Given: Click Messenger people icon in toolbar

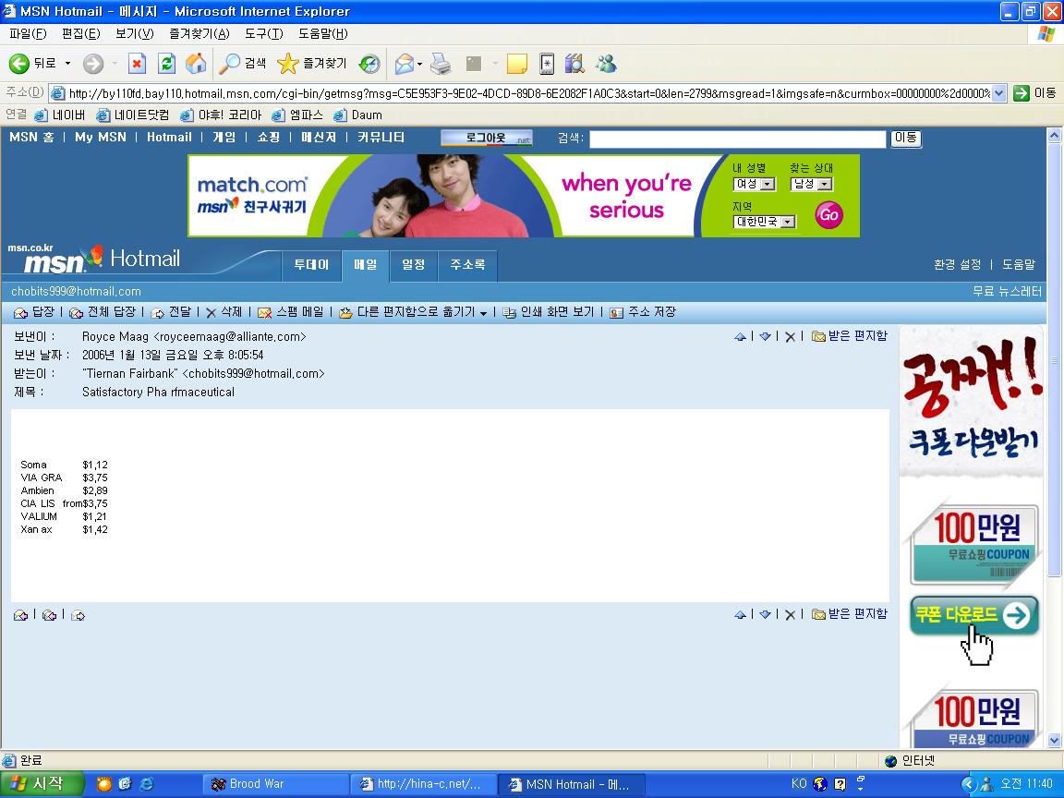Looking at the screenshot, I should point(606,64).
